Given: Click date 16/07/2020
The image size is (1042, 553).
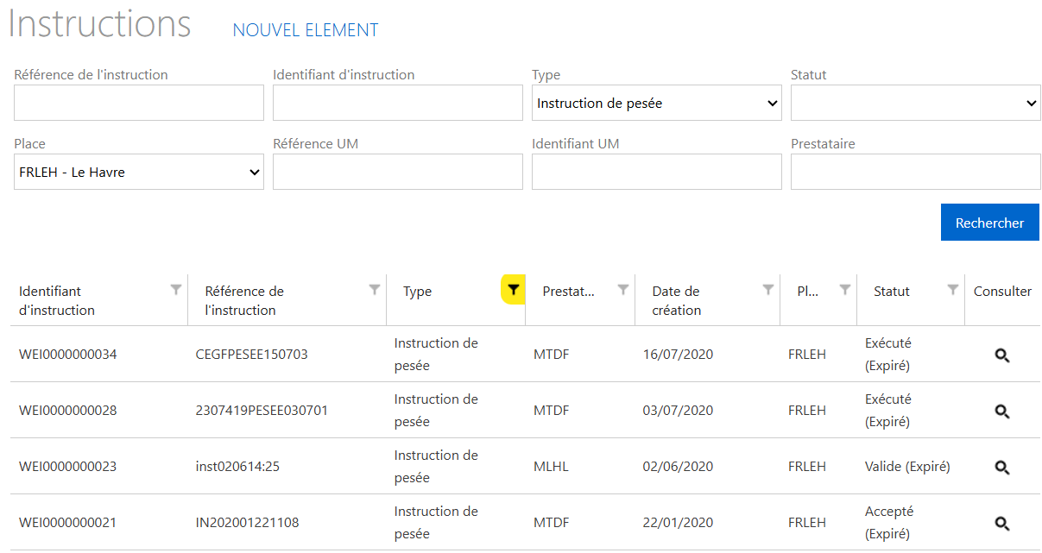Looking at the screenshot, I should [x=679, y=355].
